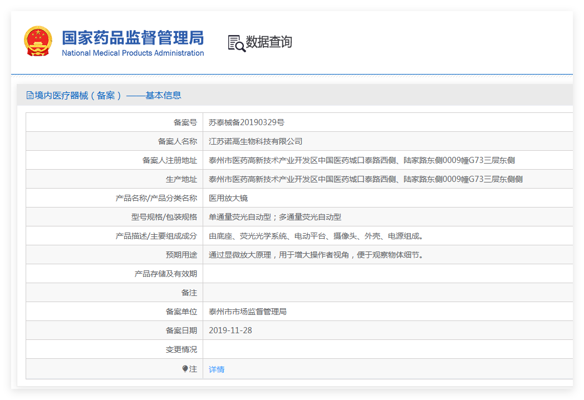
Task: Click the filing number 苏泰械备20190329号
Action: point(246,122)
